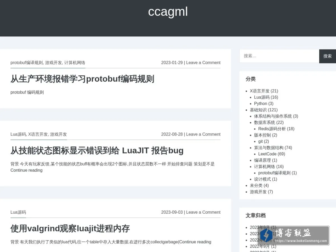Open sidebar category 游戏开发 (7)
The image size is (336, 252).
point(258,192)
